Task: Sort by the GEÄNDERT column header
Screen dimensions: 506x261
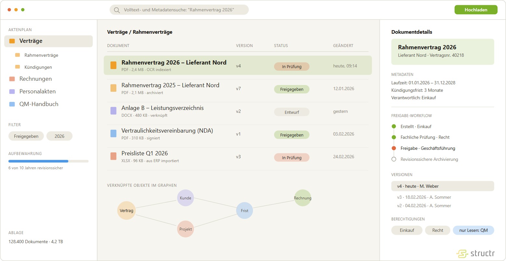Action: (343, 46)
